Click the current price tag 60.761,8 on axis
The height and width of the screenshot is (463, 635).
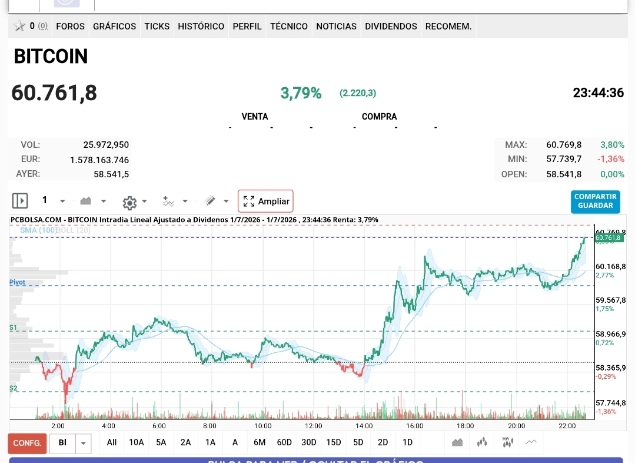click(609, 237)
